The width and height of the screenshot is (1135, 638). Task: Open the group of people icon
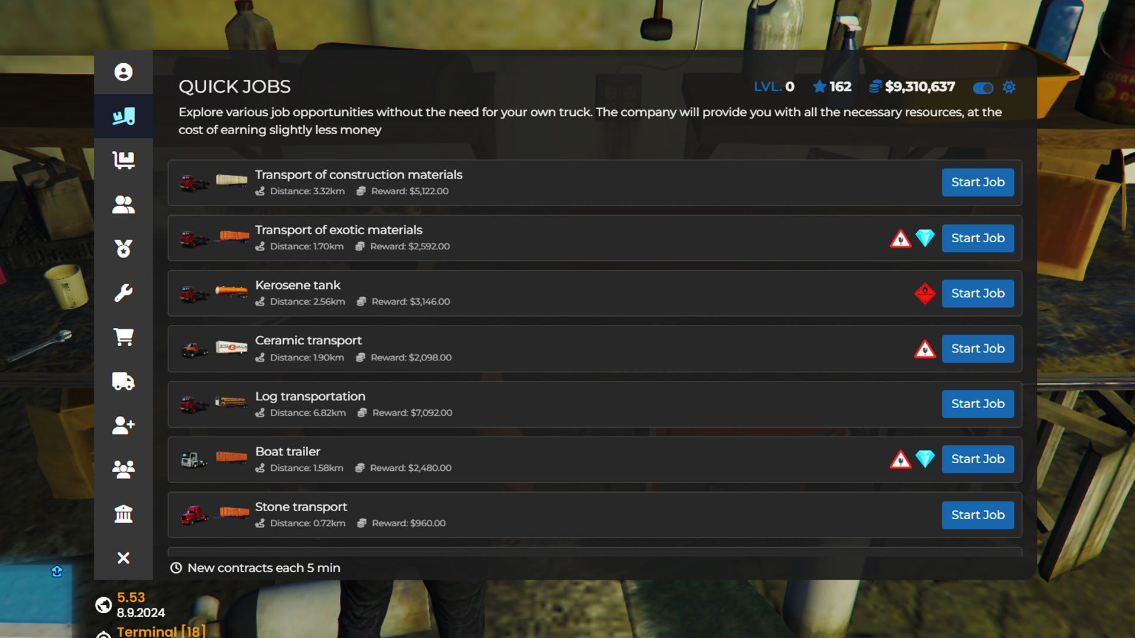pos(123,470)
